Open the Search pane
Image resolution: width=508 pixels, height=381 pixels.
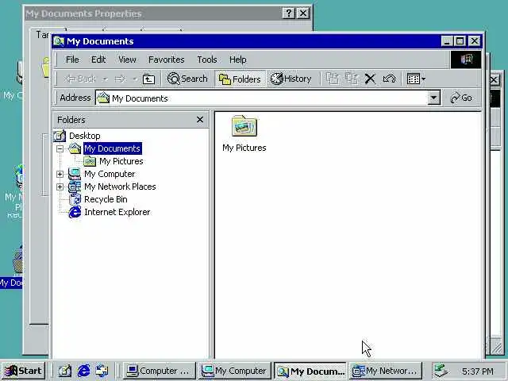pos(187,79)
